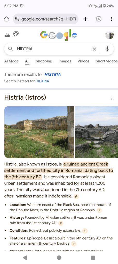Tap the Google account profile picture

[x=109, y=35]
